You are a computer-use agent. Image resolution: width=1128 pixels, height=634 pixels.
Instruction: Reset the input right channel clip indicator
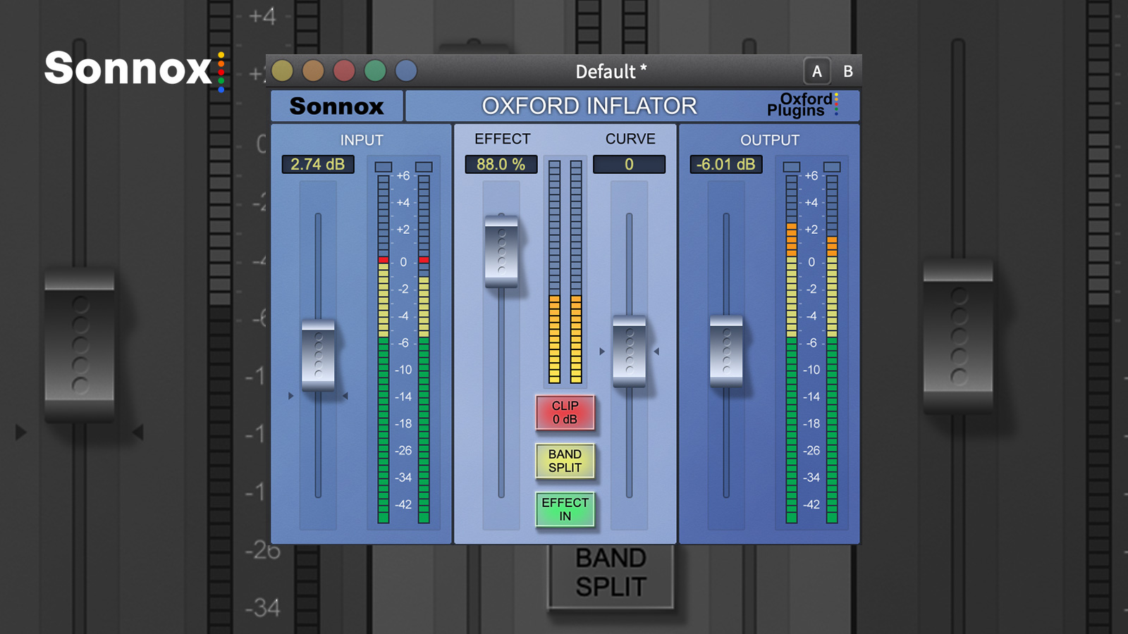(x=424, y=167)
